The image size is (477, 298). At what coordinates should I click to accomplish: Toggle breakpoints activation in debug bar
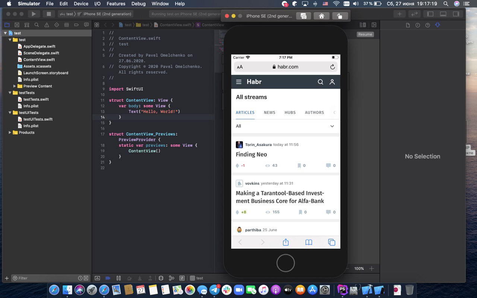108,278
